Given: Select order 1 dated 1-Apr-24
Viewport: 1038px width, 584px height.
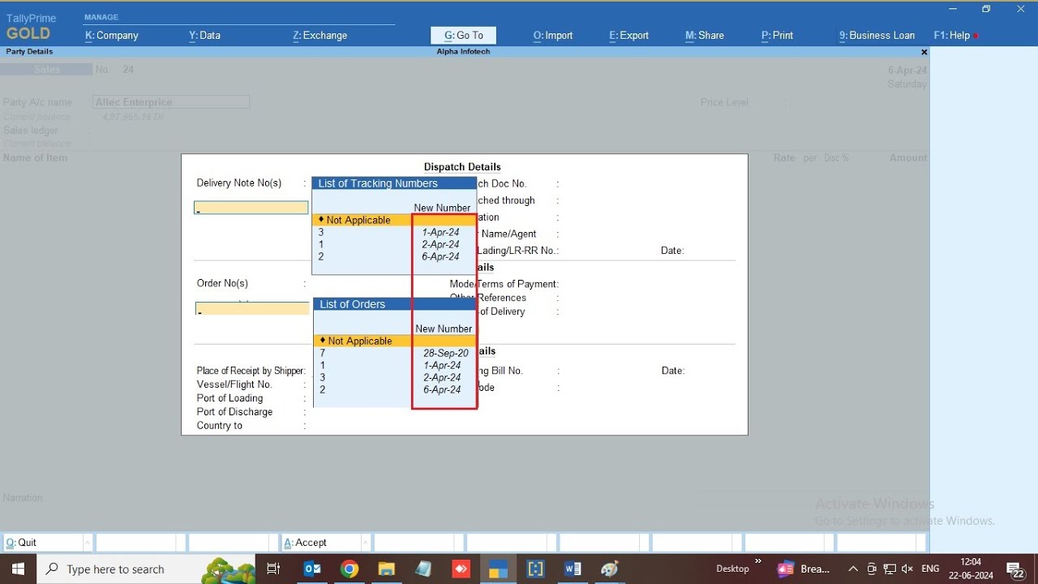Looking at the screenshot, I should pos(395,365).
